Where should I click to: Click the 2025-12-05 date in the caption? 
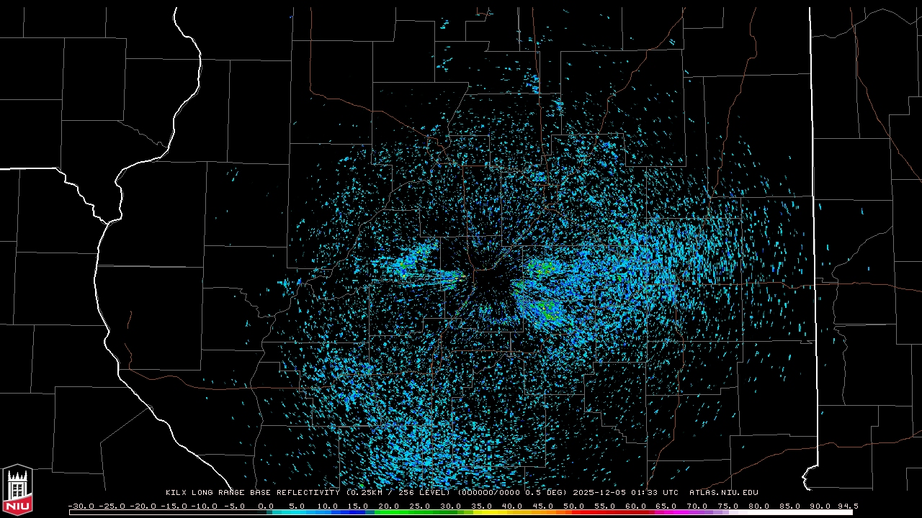click(x=600, y=493)
